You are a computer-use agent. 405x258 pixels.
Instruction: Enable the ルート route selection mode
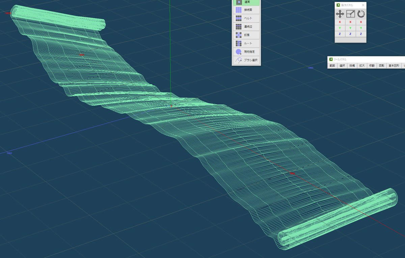[x=246, y=44]
